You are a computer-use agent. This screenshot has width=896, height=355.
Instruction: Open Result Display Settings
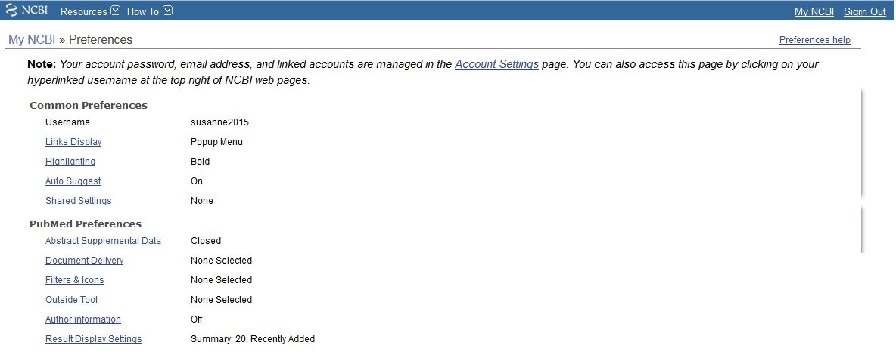click(x=94, y=339)
